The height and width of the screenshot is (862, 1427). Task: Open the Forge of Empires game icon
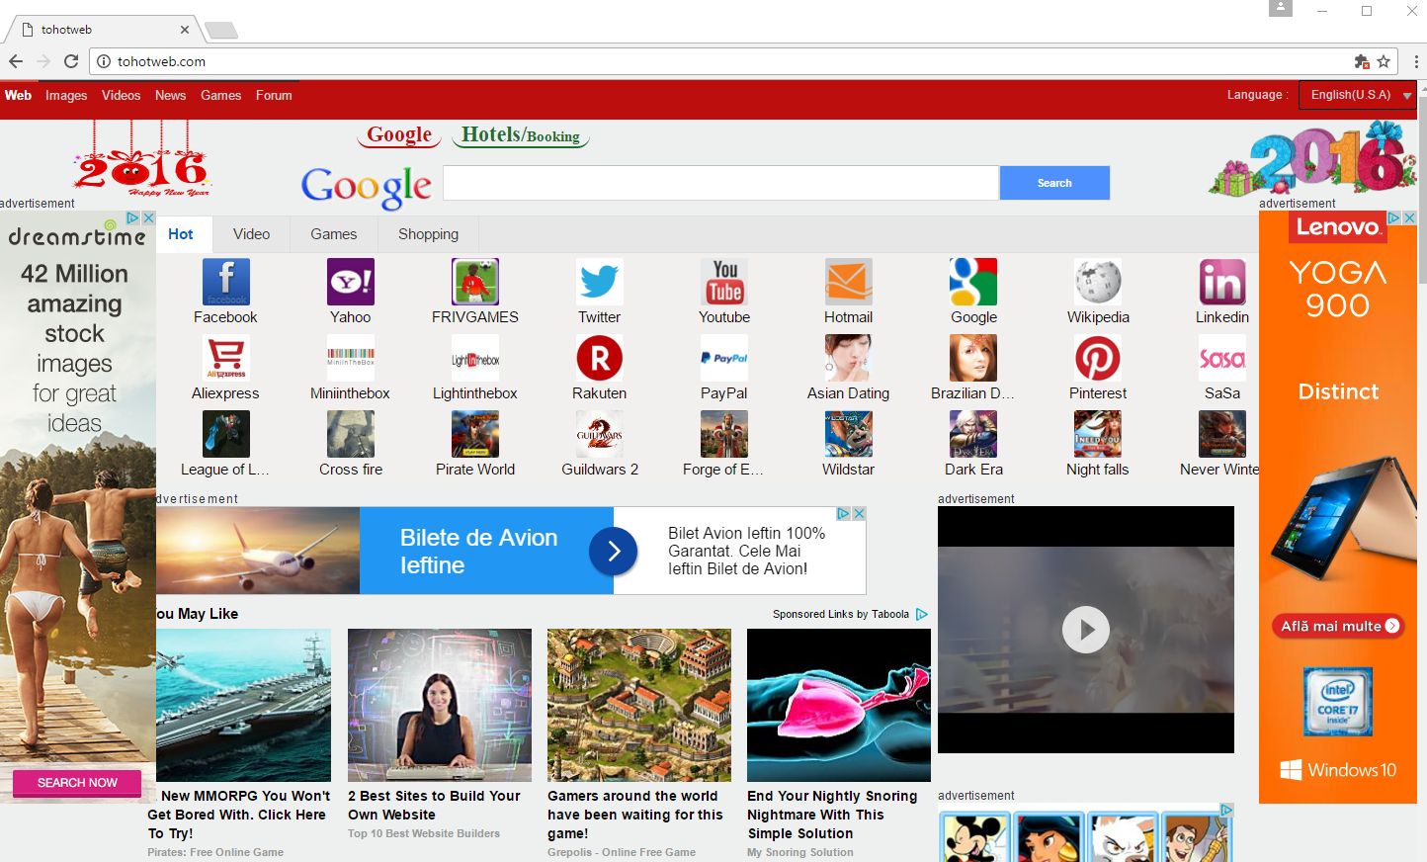[724, 434]
